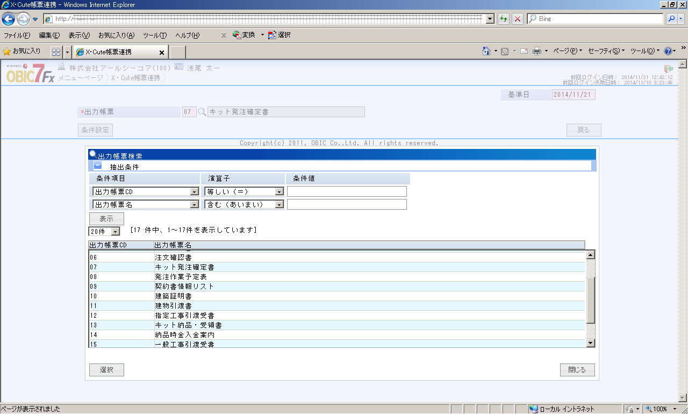688x414 pixels.
Task: Select row 06 注文確認書
Action: [x=337, y=257]
